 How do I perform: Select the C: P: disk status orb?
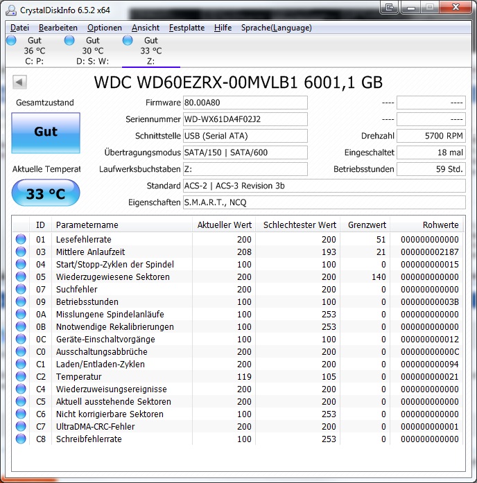(x=11, y=40)
